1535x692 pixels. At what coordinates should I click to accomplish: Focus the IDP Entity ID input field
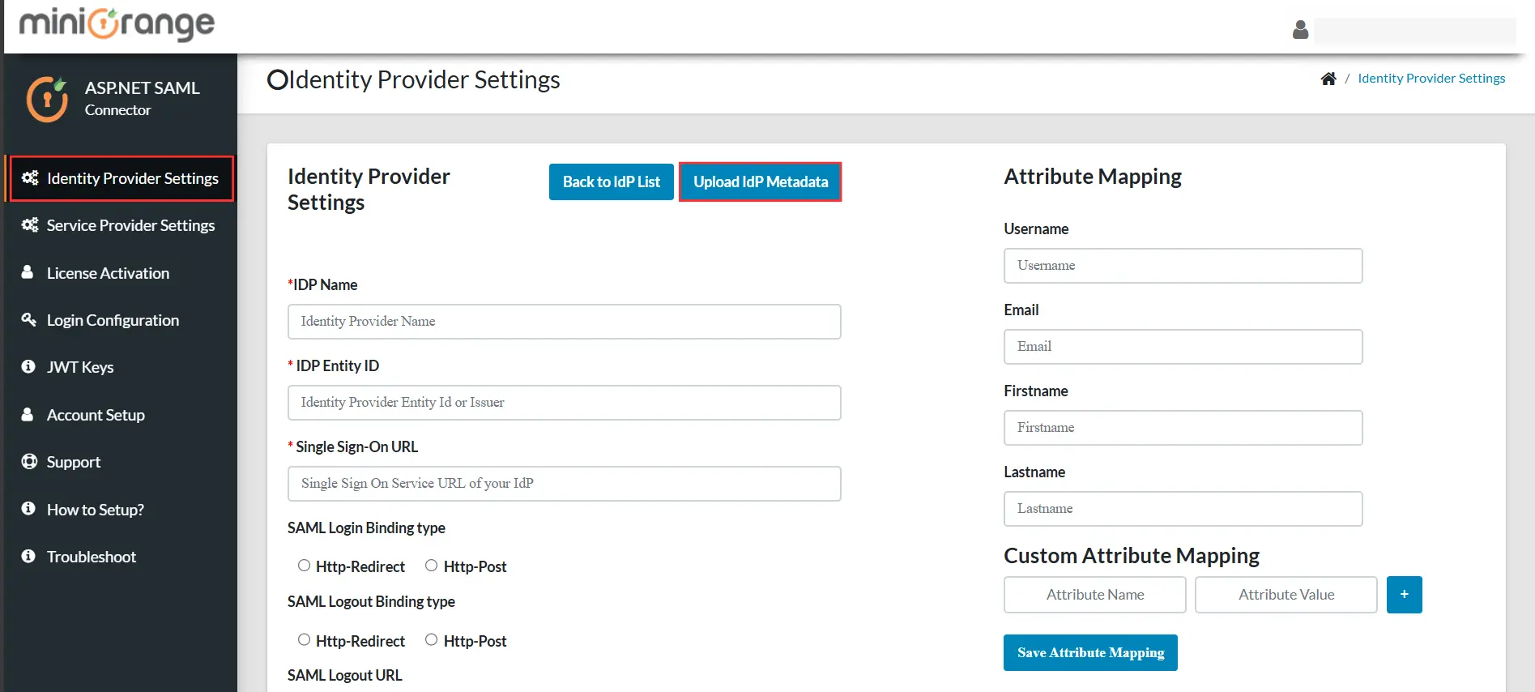point(565,403)
